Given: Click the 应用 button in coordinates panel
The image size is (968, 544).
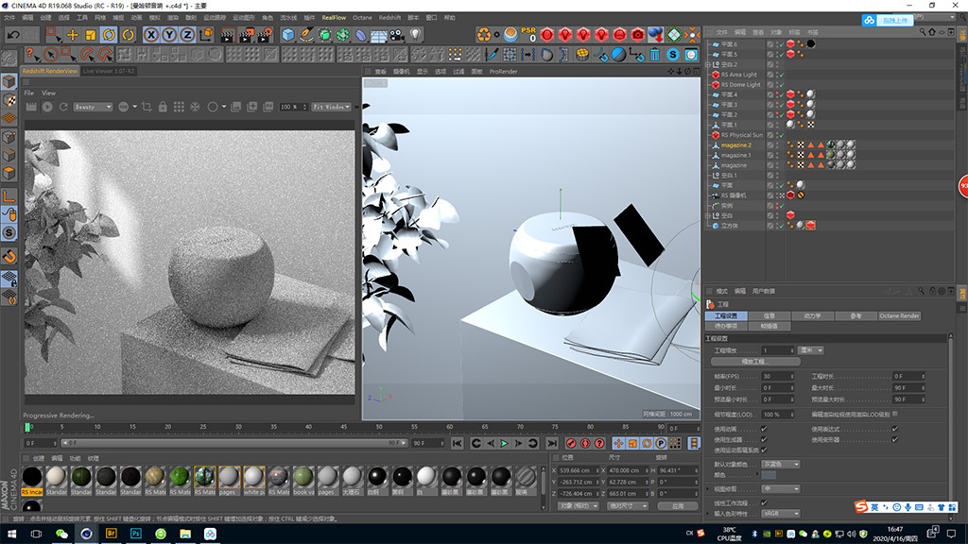Looking at the screenshot, I should tap(677, 505).
